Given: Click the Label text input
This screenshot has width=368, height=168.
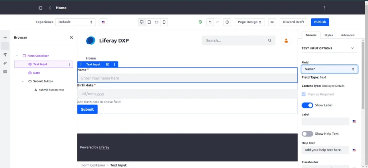Looking at the screenshot, I should (325, 121).
